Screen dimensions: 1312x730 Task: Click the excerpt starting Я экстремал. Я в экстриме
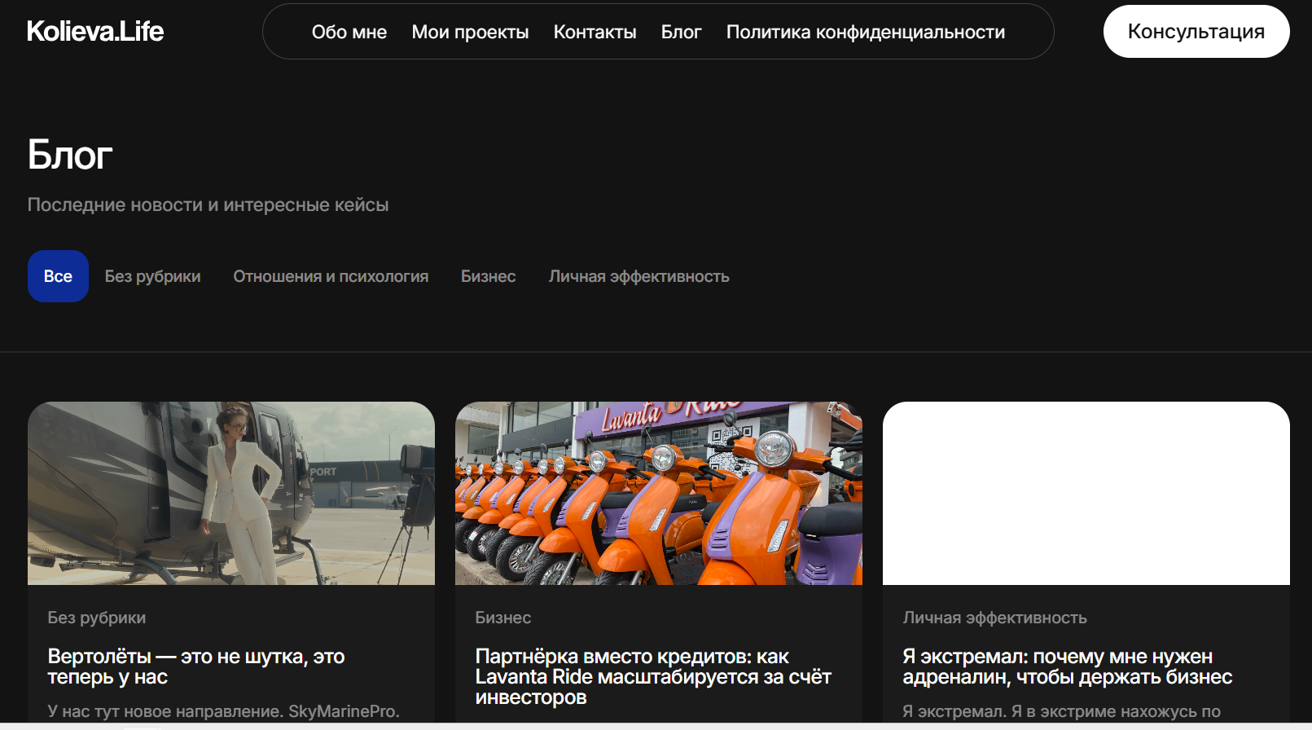point(1062,711)
